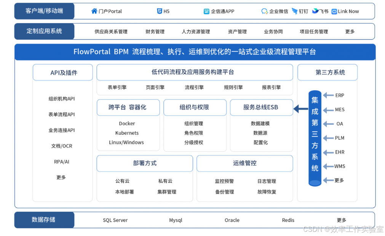Click Kubernets text
The height and width of the screenshot is (236, 385).
(x=127, y=133)
